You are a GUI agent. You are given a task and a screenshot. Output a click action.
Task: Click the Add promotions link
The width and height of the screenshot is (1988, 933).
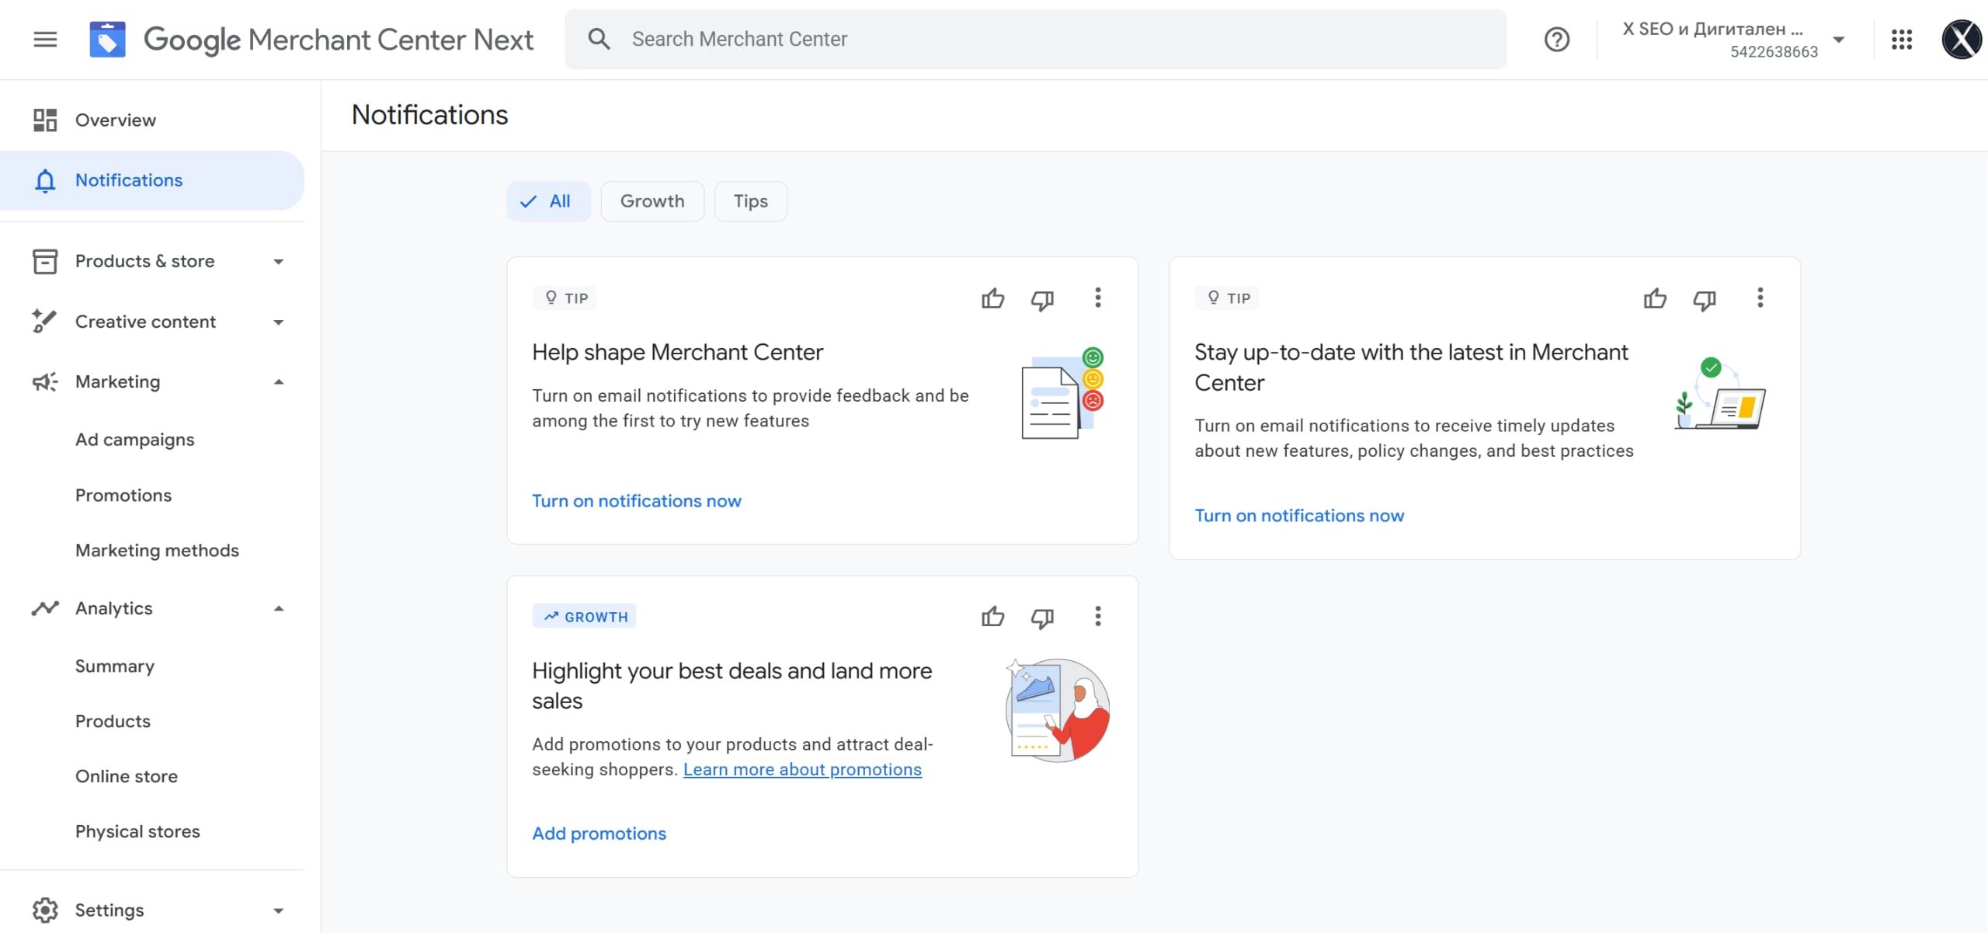click(x=599, y=834)
